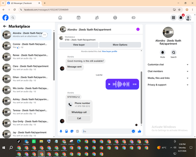The height and width of the screenshot is (157, 196).
Task: Open the nine-dot Menu grid
Action: pos(173,18)
